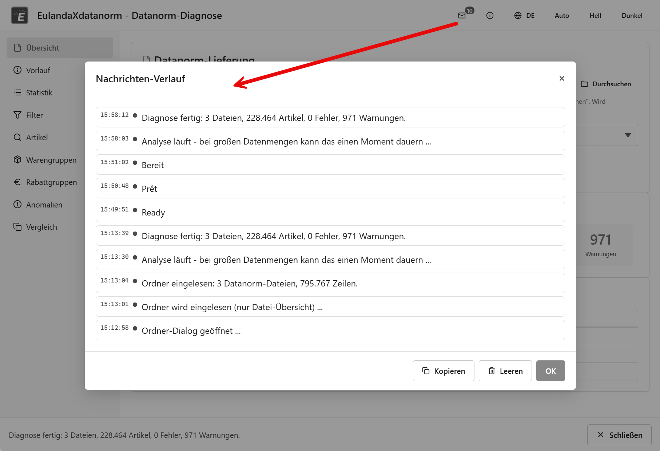Expand the dropdown arrow behind dialog
Screen dimensions: 660x451
coord(628,135)
